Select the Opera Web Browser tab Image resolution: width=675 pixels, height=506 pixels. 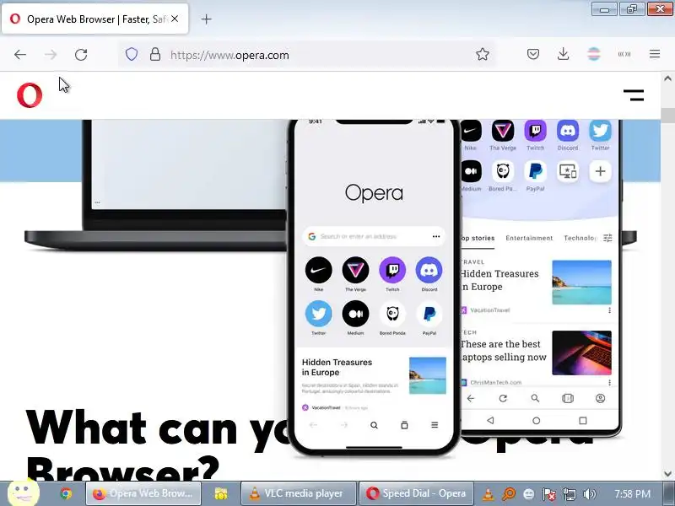[x=95, y=19]
